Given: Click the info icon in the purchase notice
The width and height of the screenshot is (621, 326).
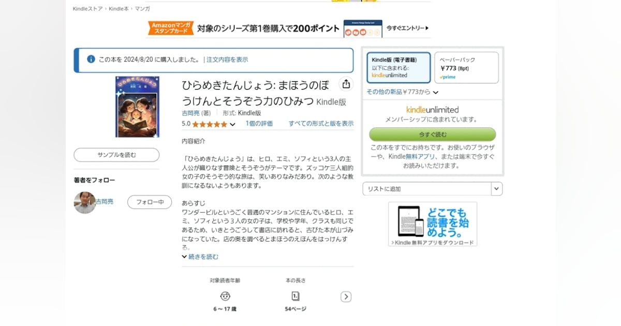Looking at the screenshot, I should (x=91, y=60).
